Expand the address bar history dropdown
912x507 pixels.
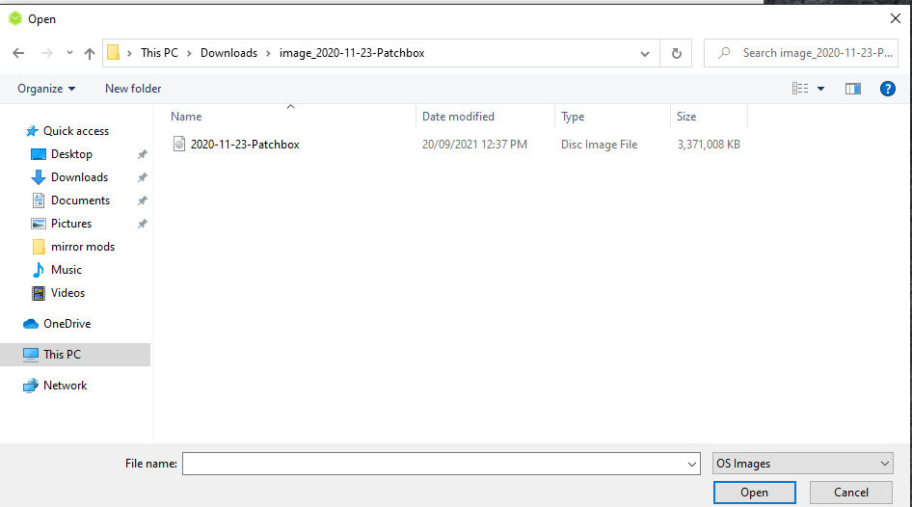click(645, 53)
